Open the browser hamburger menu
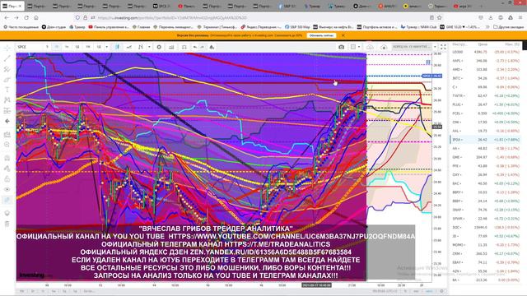 520,17
